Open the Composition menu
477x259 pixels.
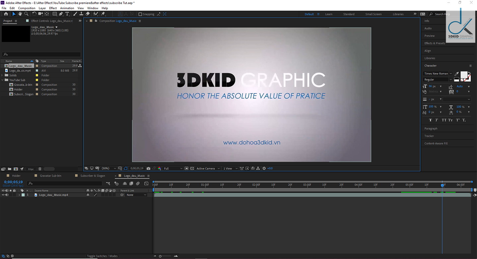[27, 8]
